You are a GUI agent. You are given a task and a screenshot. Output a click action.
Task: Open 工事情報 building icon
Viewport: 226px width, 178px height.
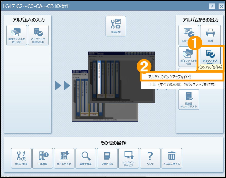coord(43,158)
